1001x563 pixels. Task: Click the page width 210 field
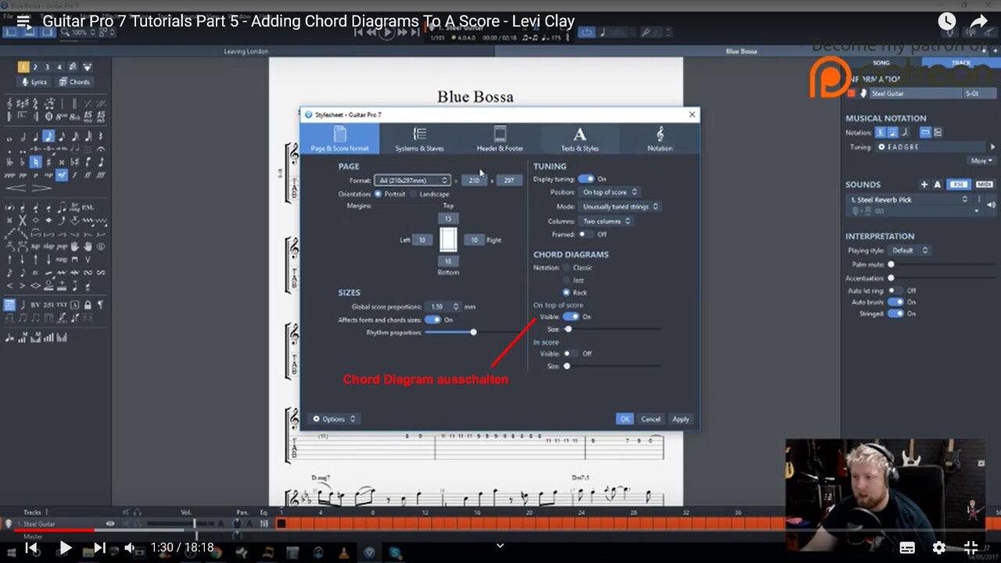[x=475, y=180]
